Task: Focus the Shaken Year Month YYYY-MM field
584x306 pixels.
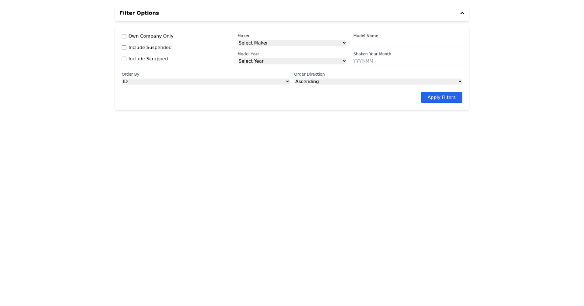Action: 407,61
